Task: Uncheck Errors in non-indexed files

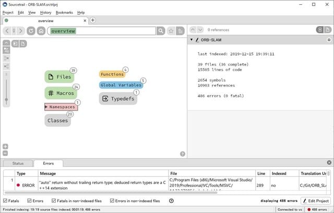Action: click(110, 200)
